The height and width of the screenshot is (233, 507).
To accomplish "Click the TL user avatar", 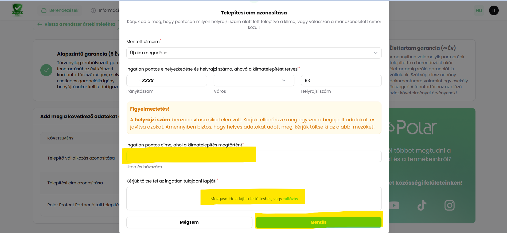I will pos(494,10).
